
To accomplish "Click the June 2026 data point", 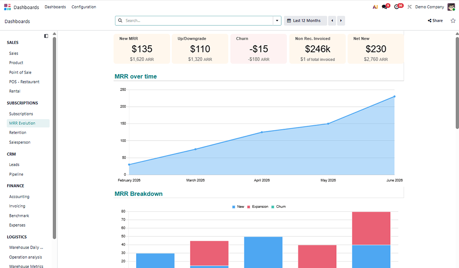I will click(x=394, y=97).
